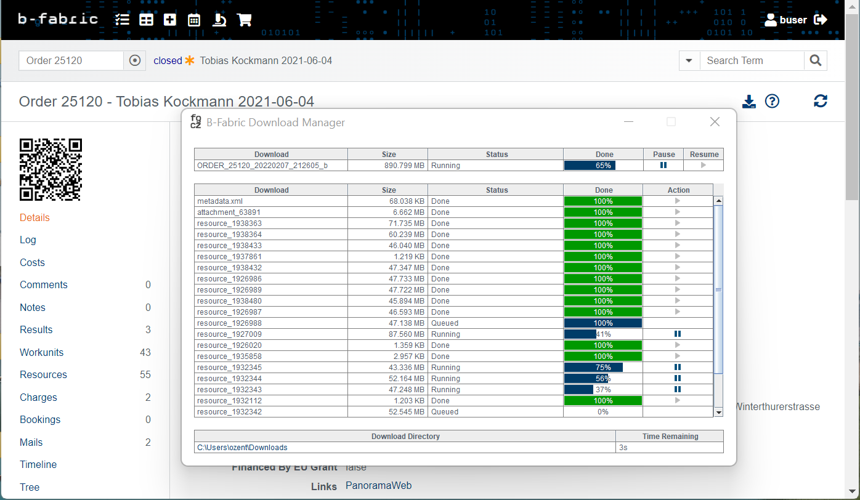This screenshot has height=500, width=860.
Task: Click play action for attachment_63891
Action: pos(678,212)
